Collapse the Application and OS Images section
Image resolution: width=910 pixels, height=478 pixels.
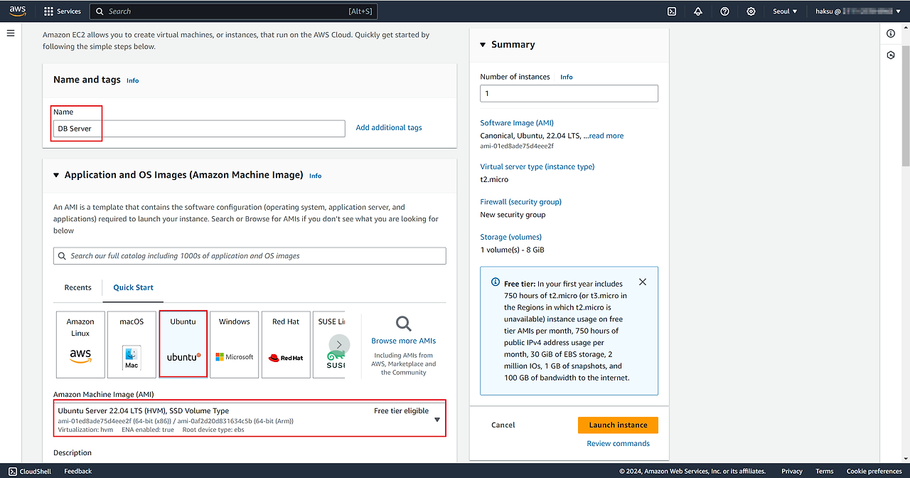point(57,175)
